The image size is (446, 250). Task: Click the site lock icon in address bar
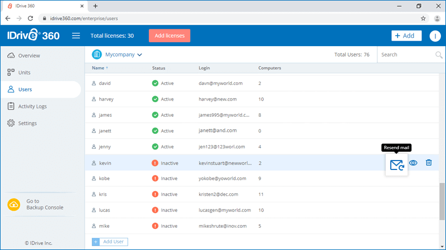tap(45, 18)
